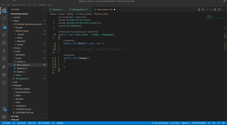
Task: Open the Explorer view in activity bar
Action: (x=4, y=10)
